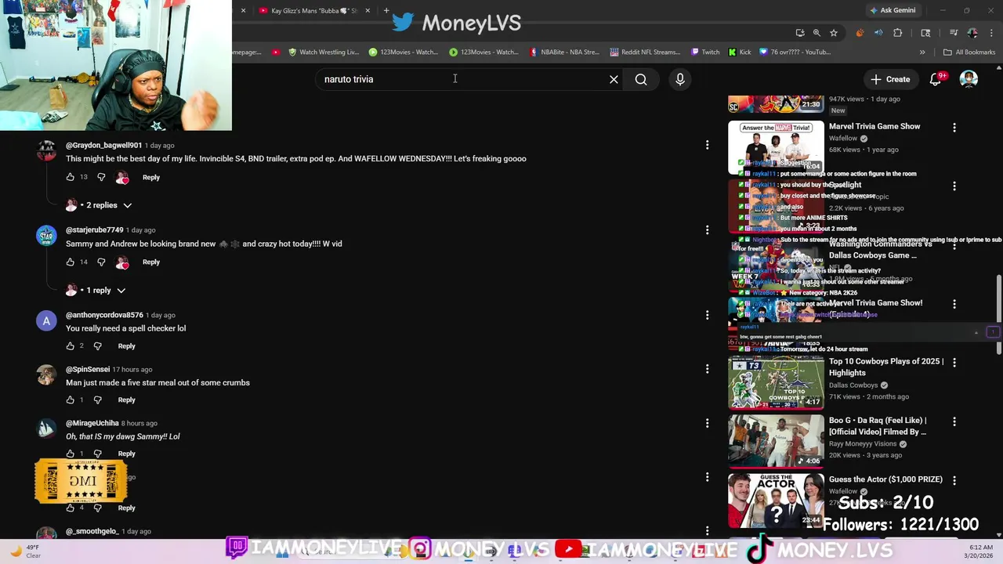Expand the 2 replies under Graydon's comment
The height and width of the screenshot is (564, 1003).
tap(100, 205)
